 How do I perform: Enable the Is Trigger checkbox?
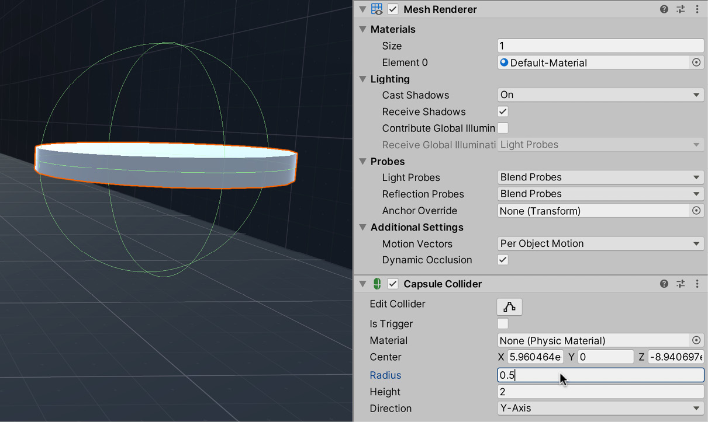click(x=503, y=323)
